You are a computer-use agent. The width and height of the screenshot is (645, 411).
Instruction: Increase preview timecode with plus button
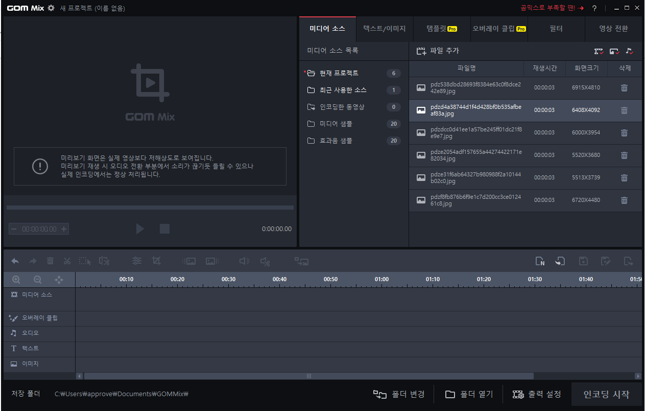pyautogui.click(x=64, y=229)
